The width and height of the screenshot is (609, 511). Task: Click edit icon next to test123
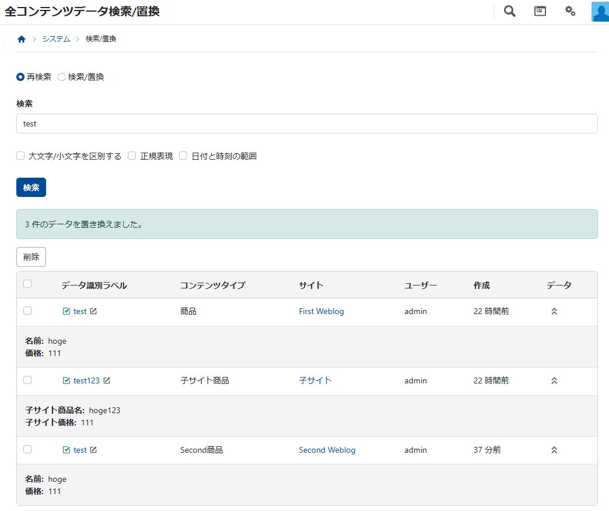click(x=107, y=380)
